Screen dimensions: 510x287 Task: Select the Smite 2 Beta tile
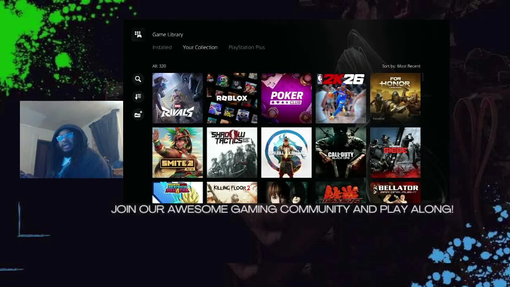[x=177, y=153]
